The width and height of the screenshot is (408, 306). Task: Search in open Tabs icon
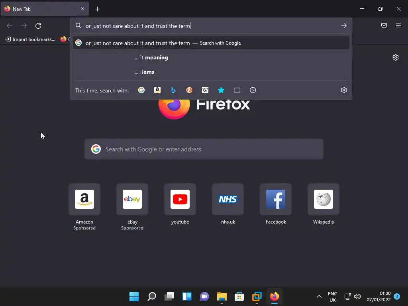[x=237, y=90]
